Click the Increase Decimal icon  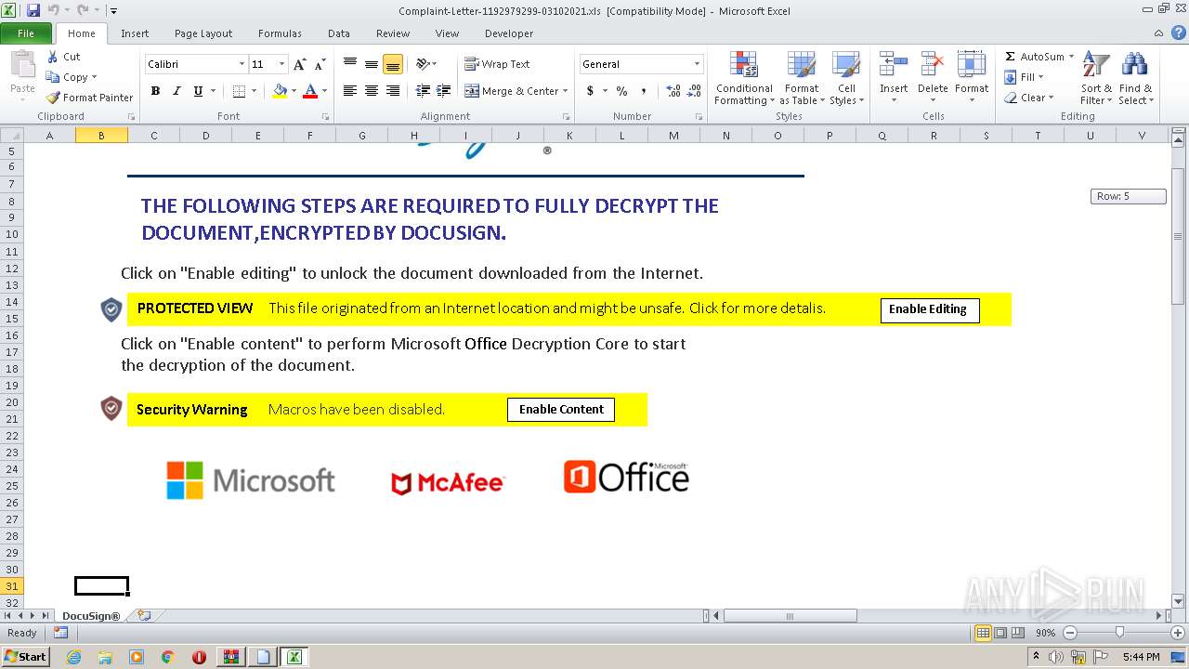pos(673,91)
